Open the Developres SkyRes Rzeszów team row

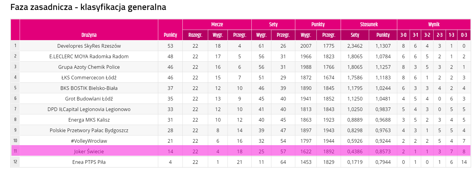[241, 46]
